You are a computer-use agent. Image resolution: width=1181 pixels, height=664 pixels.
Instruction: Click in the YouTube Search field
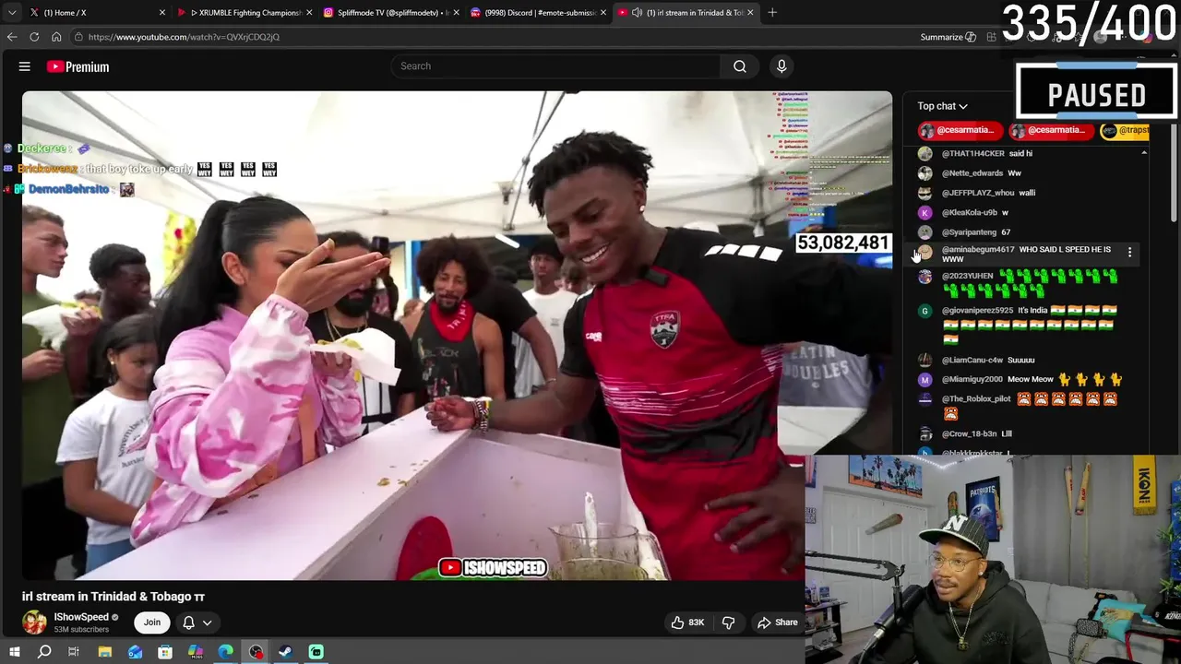click(555, 66)
